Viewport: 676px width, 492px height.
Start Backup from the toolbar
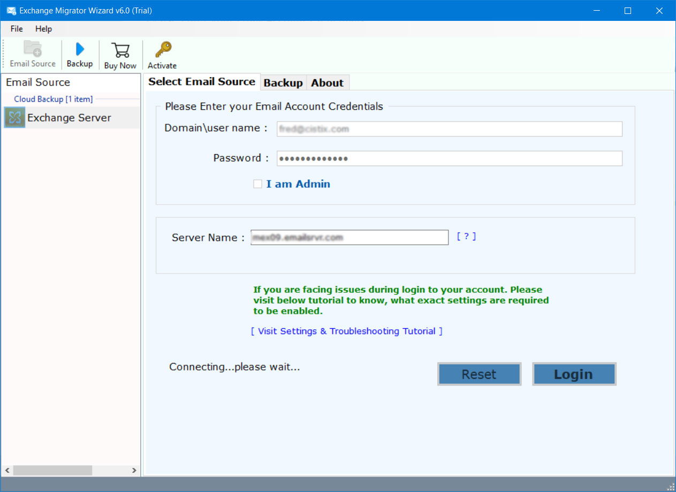coord(80,54)
